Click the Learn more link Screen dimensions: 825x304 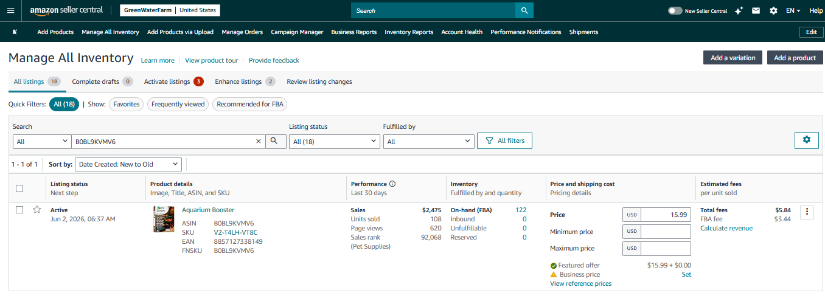tap(158, 60)
